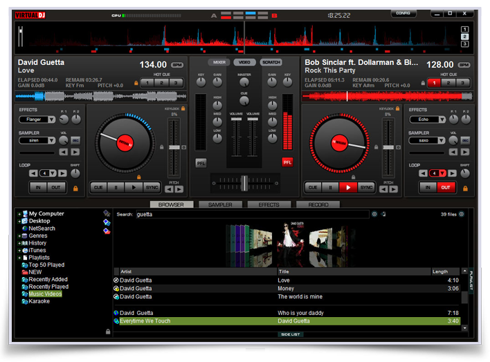Disable the red PFL on right deck

[x=287, y=162]
